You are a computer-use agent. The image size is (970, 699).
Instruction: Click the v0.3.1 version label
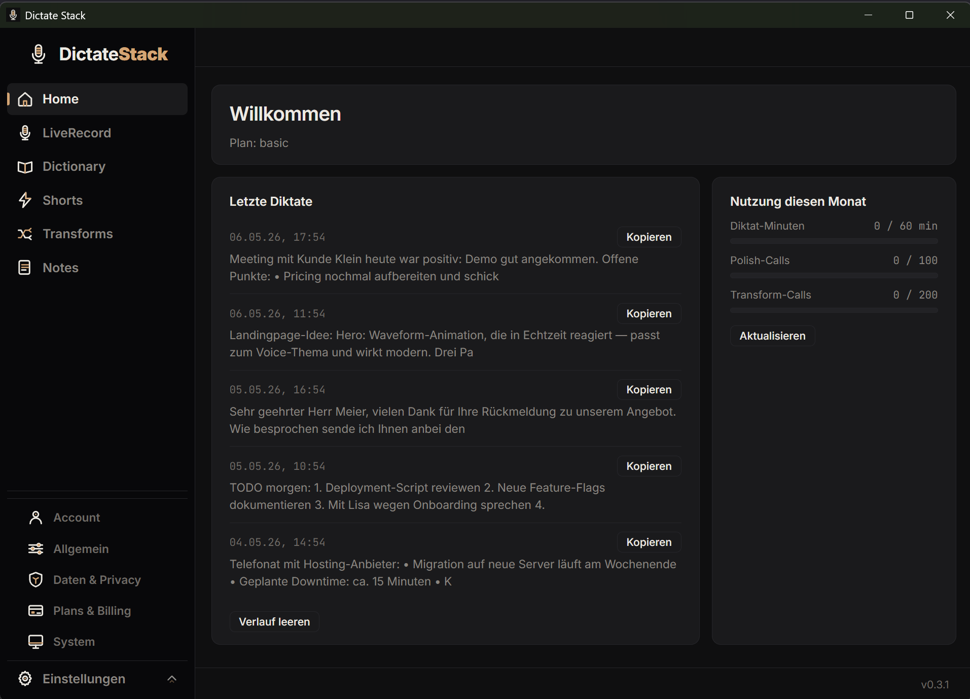click(935, 685)
